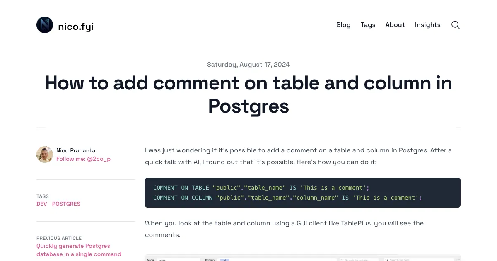This screenshot has height=261, width=497.
Task: Open the Tags navigation item
Action: point(368,25)
